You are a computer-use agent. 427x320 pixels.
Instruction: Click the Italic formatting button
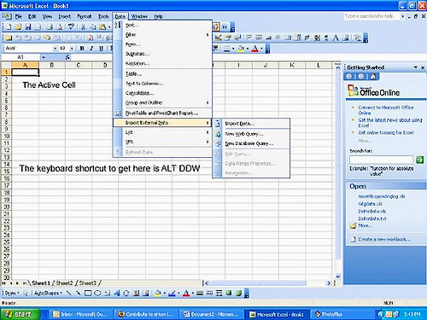point(91,49)
